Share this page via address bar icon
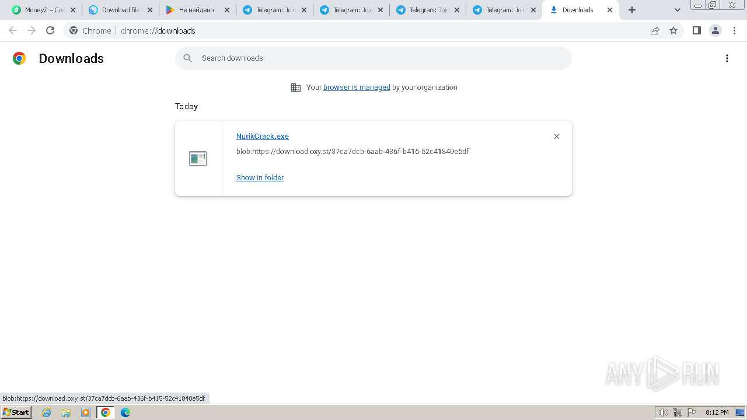This screenshot has width=747, height=420. [655, 30]
